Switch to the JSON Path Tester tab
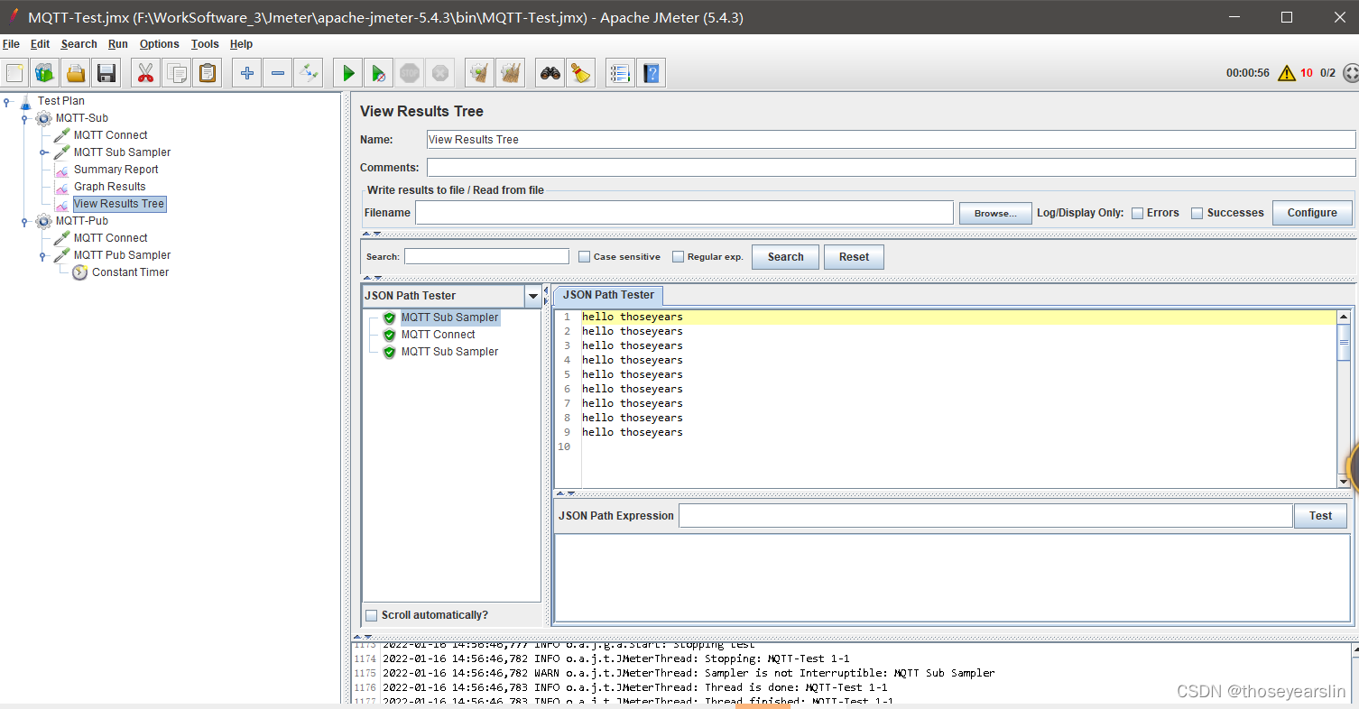Image resolution: width=1359 pixels, height=709 pixels. tap(608, 295)
